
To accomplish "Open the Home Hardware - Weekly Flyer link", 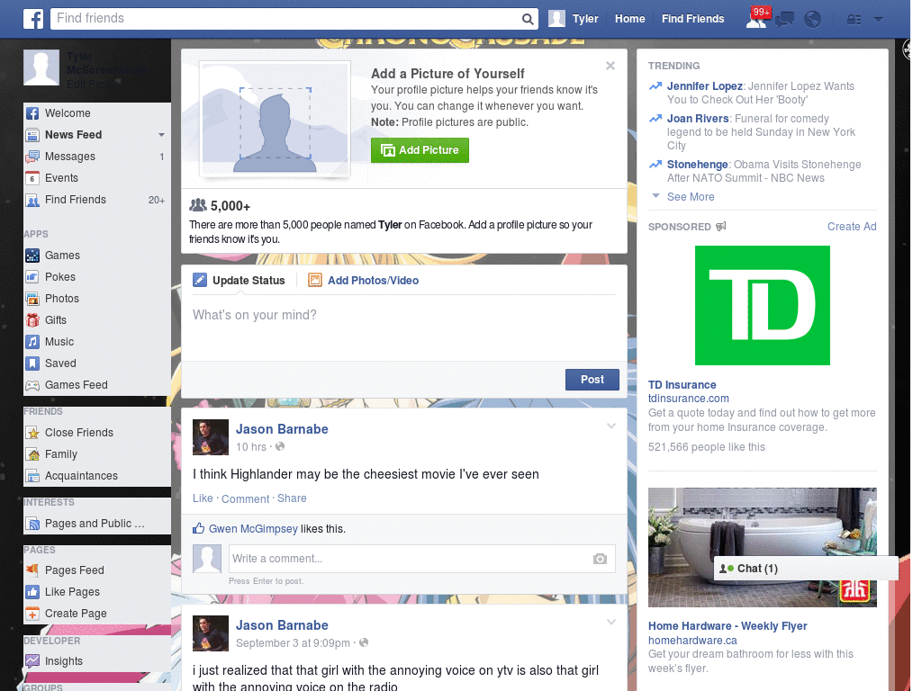I will pos(728,626).
